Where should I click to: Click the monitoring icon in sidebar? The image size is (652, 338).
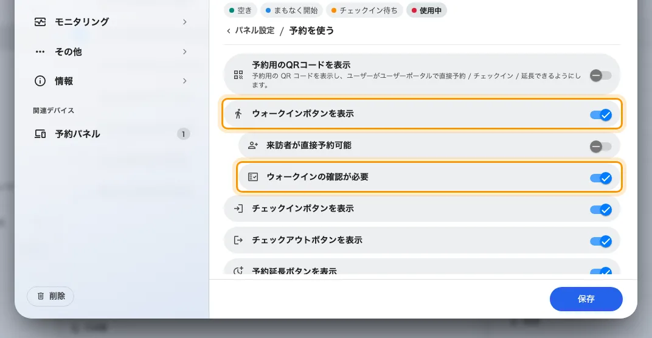click(x=40, y=22)
